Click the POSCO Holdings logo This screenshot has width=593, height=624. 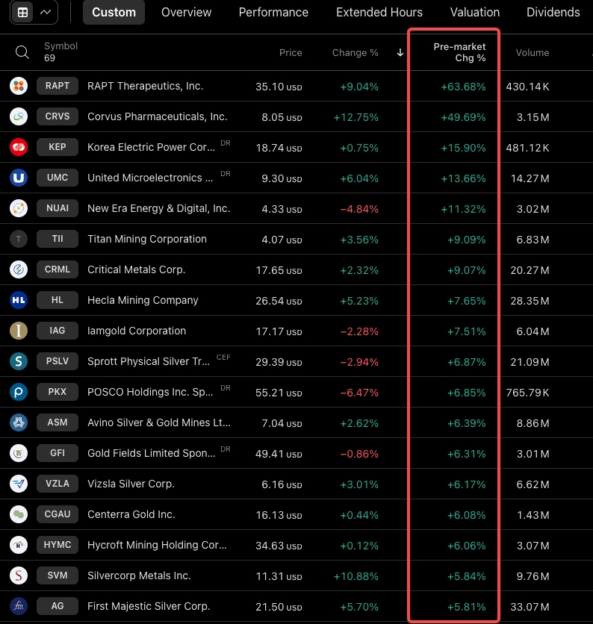coord(19,392)
